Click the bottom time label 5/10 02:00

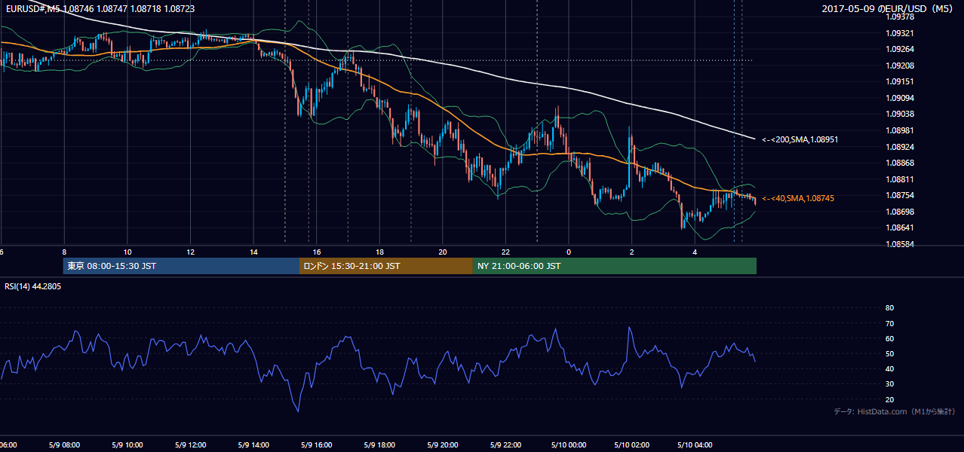[x=631, y=445]
